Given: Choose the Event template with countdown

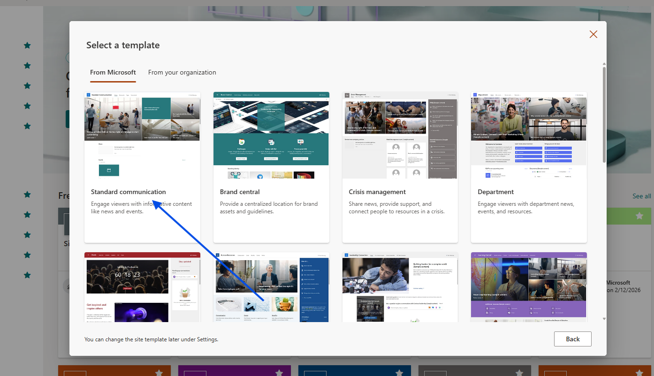Looking at the screenshot, I should pyautogui.click(x=142, y=287).
